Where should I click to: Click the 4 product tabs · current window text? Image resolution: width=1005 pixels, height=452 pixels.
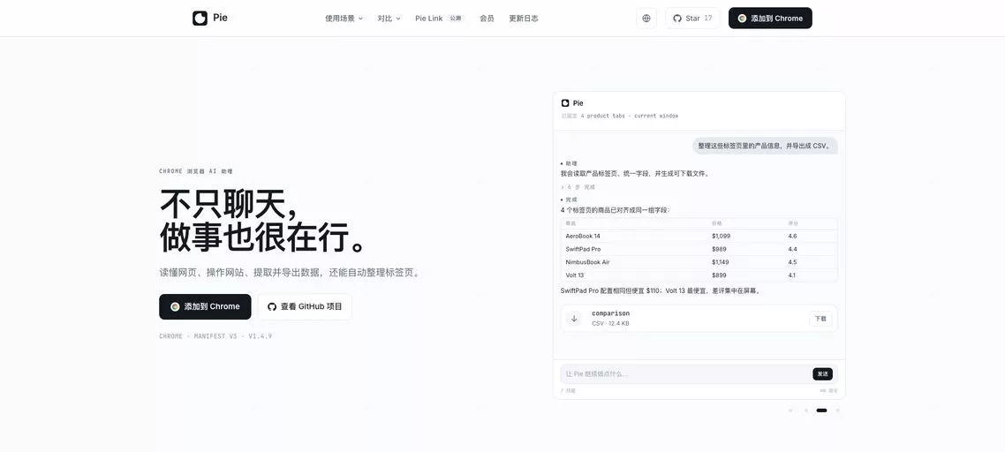(x=630, y=116)
